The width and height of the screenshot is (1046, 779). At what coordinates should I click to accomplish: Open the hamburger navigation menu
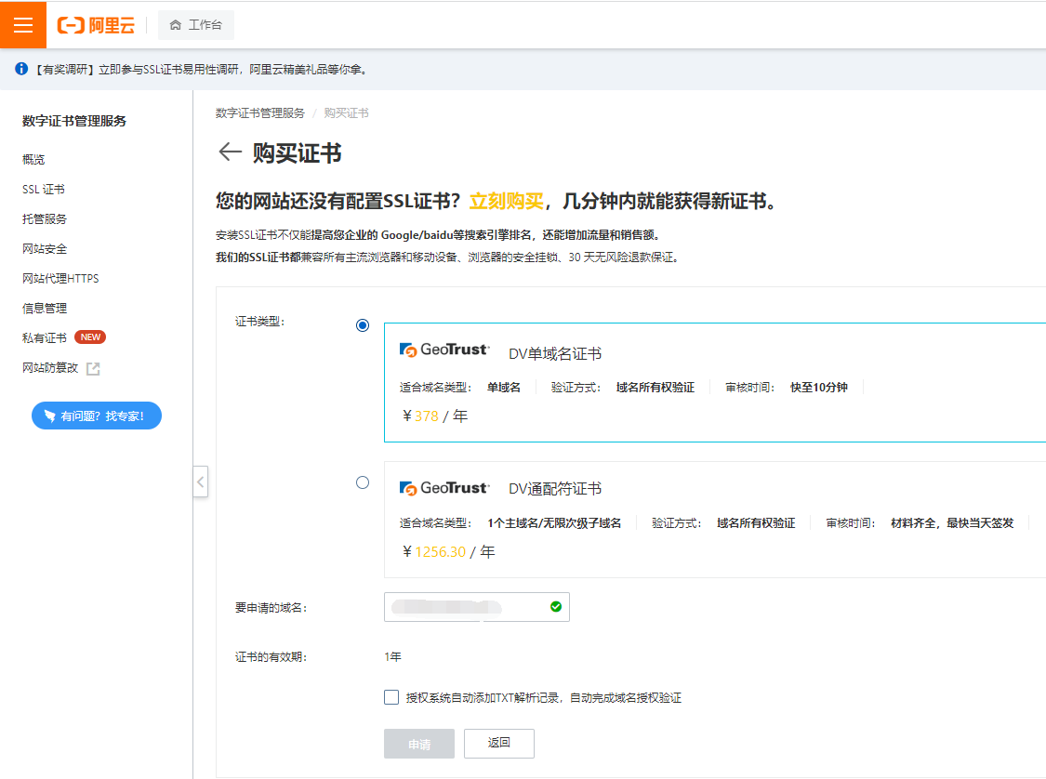coord(23,24)
